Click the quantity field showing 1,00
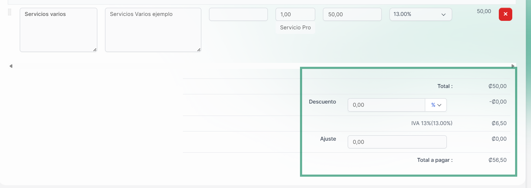This screenshot has width=531, height=188. point(295,14)
